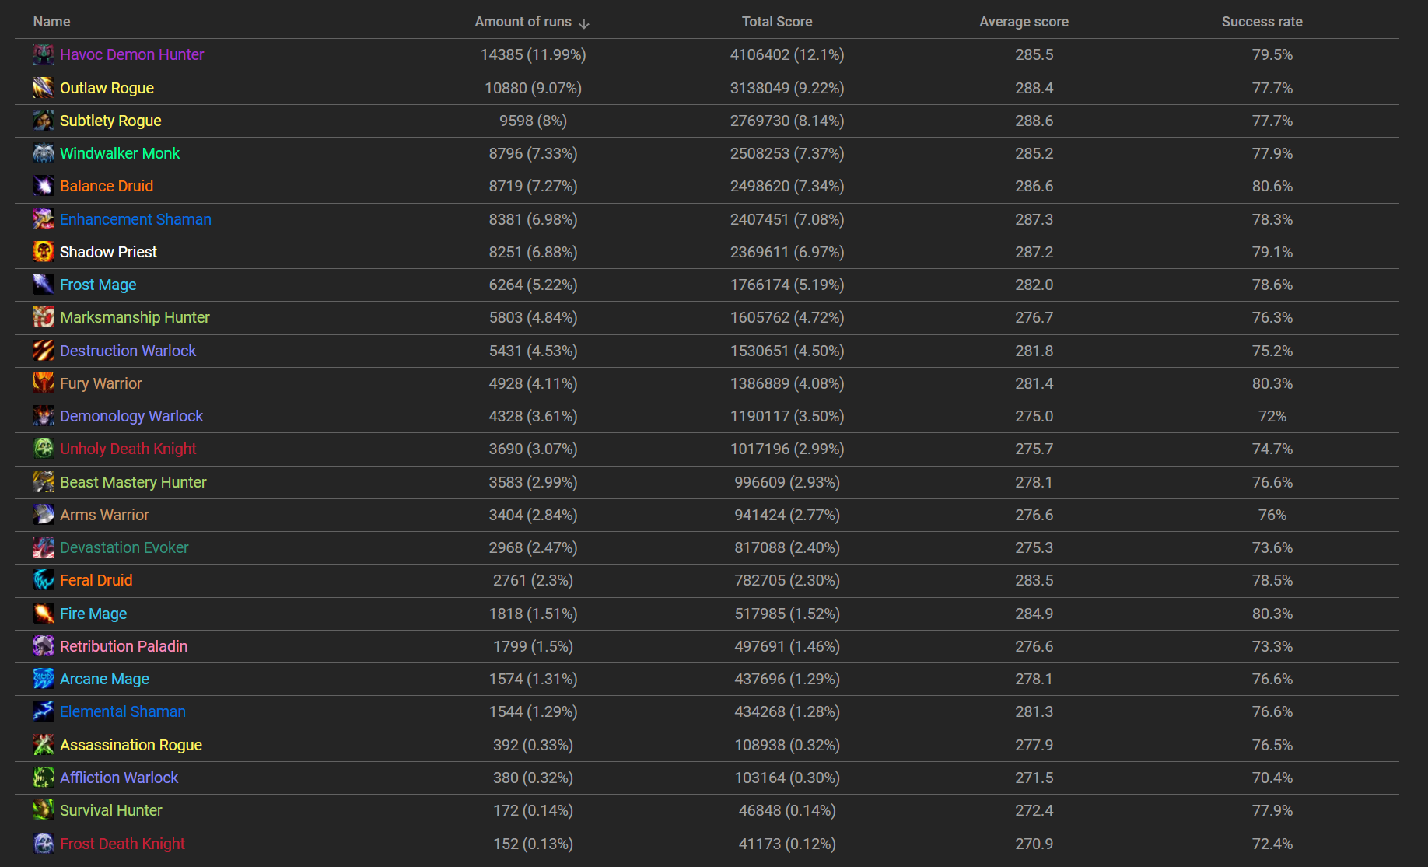Image resolution: width=1428 pixels, height=867 pixels.
Task: Click the Havoc Demon Hunter spec icon
Action: click(x=44, y=54)
